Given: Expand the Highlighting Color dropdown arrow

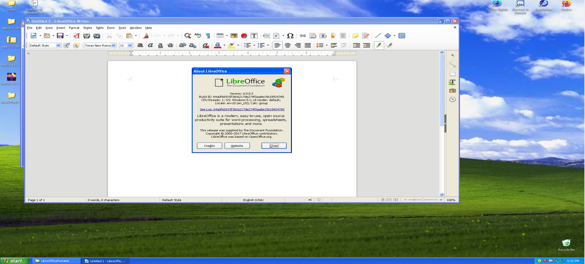Looking at the screenshot, I should coord(238,45).
